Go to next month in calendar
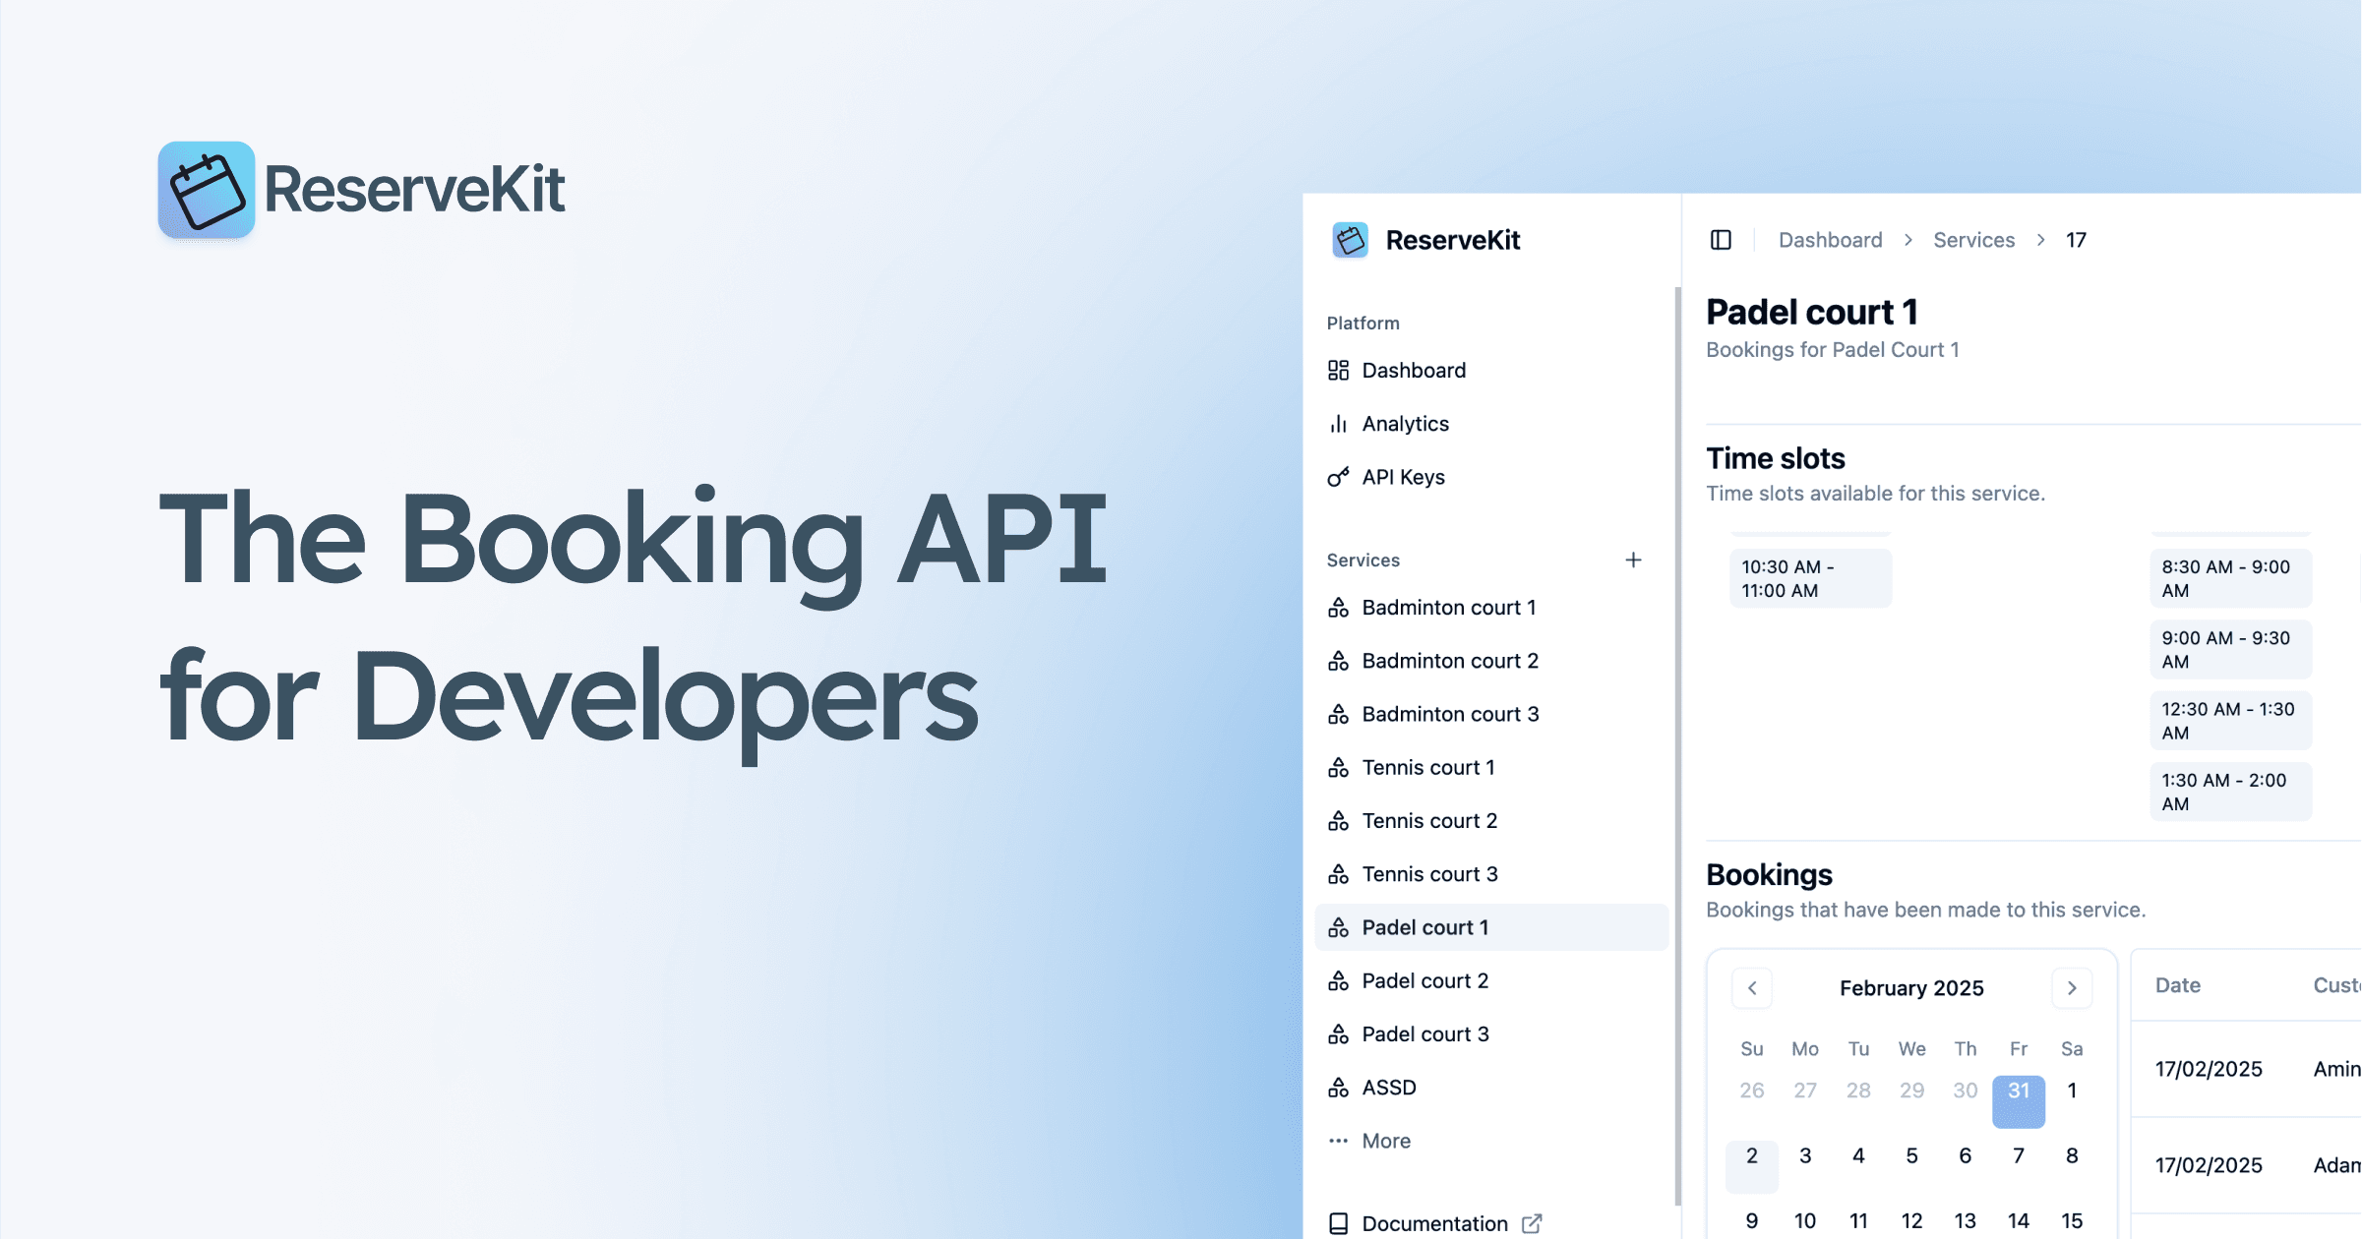The height and width of the screenshot is (1239, 2362). point(2072,988)
